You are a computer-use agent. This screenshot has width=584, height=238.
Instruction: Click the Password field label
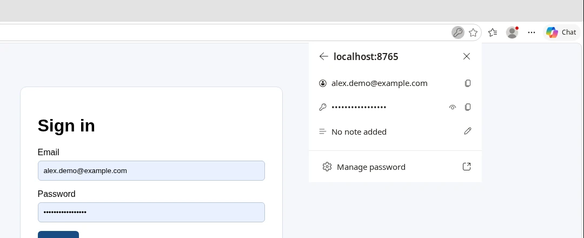point(57,194)
